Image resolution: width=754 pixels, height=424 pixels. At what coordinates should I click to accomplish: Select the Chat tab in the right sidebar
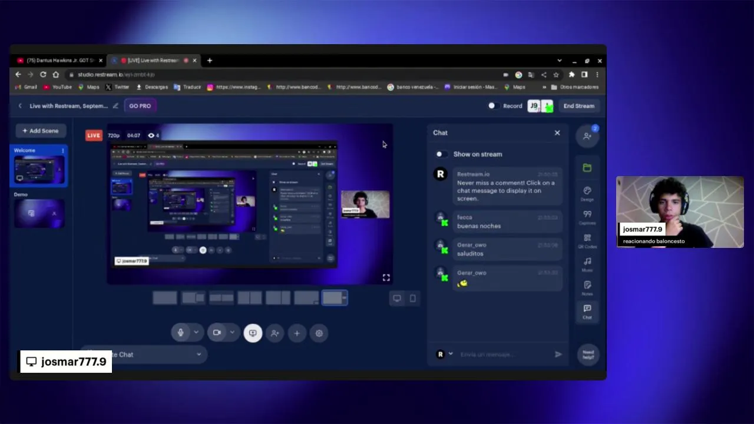(587, 312)
